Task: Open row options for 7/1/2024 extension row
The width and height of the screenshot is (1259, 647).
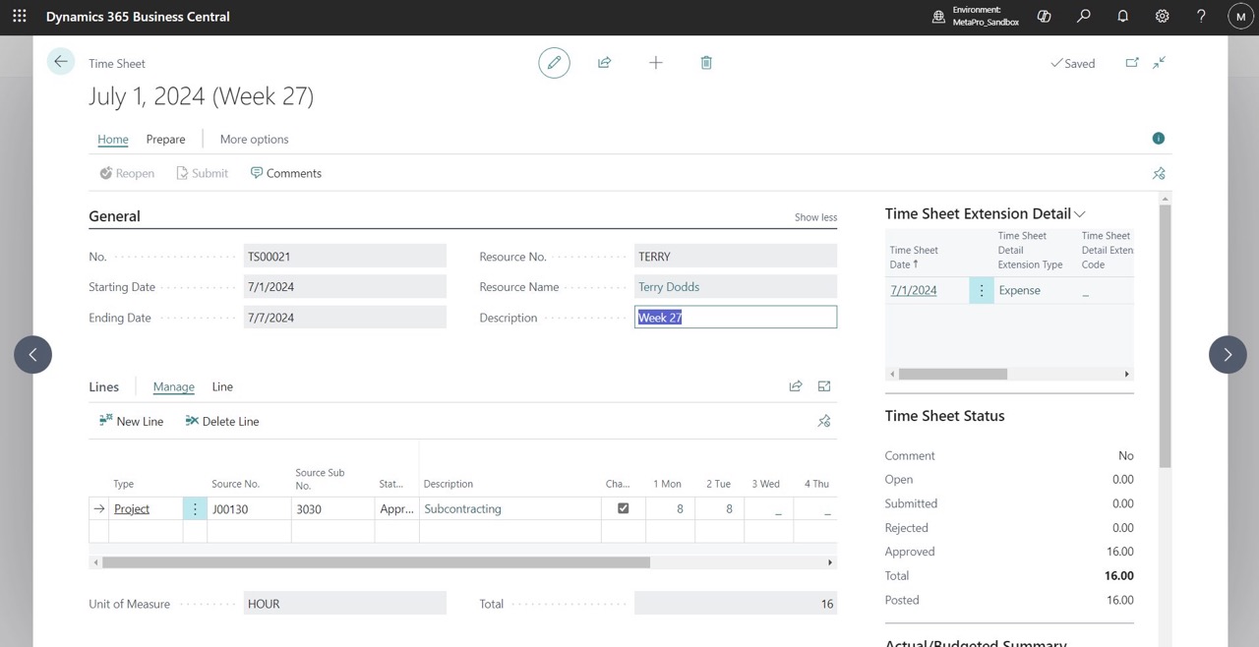Action: [x=982, y=290]
